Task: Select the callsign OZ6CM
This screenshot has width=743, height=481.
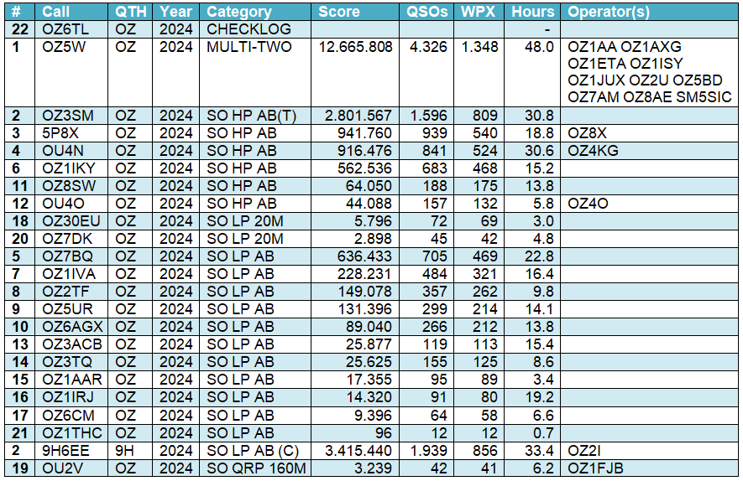Action: (68, 416)
